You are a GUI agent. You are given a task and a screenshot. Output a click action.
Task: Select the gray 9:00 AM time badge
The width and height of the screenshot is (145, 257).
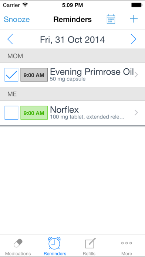34,75
